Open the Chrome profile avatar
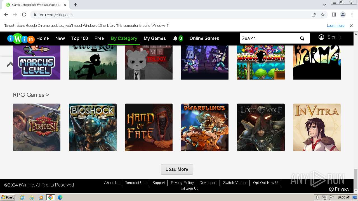The width and height of the screenshot is (358, 201). tap(343, 15)
